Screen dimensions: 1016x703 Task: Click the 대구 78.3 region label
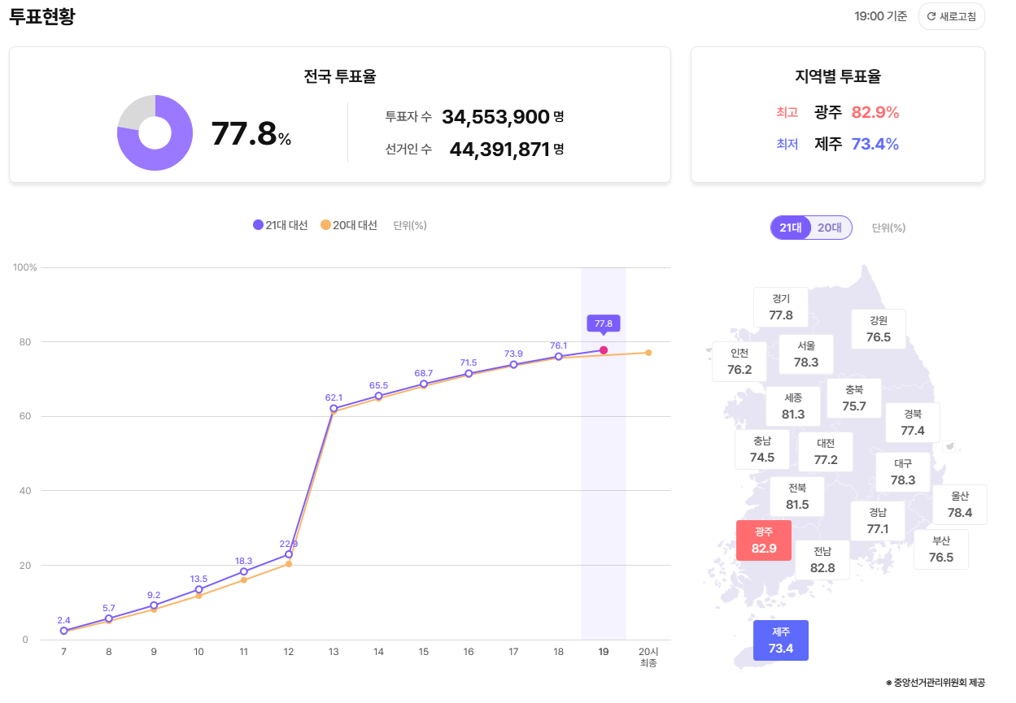point(903,472)
